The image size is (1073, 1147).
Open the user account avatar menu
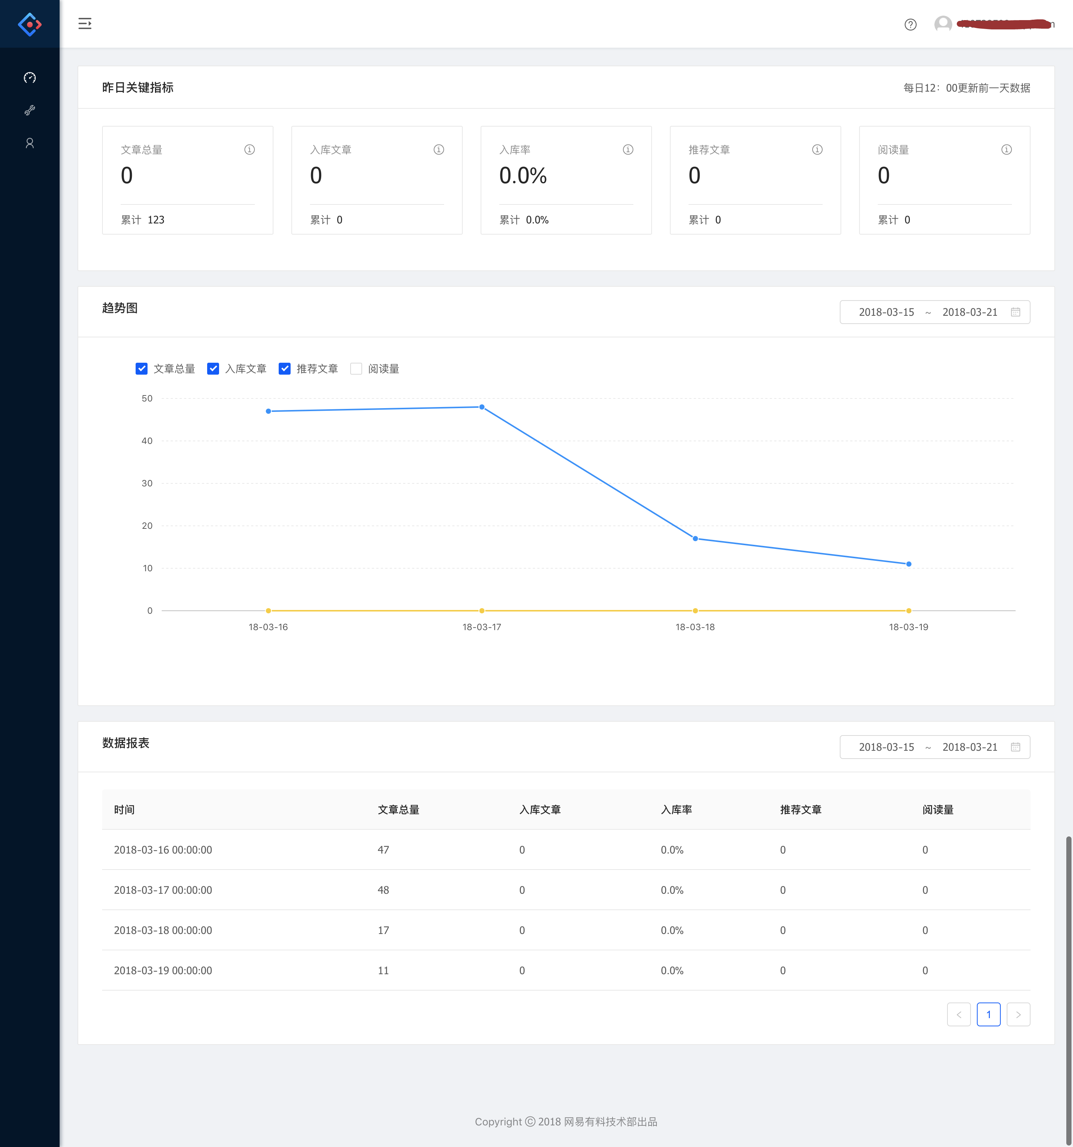tap(943, 24)
